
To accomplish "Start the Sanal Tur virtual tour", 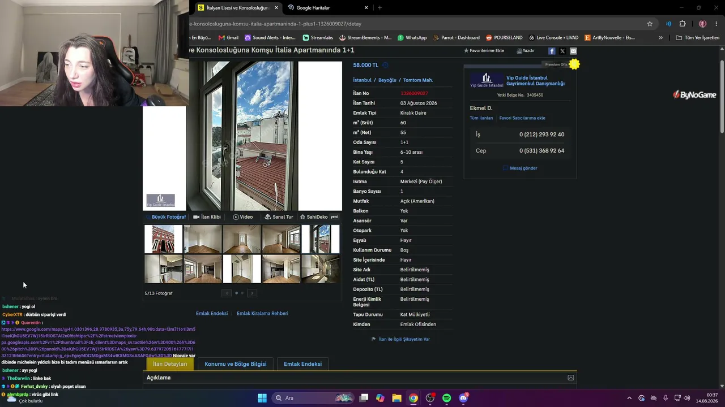I will [x=279, y=217].
